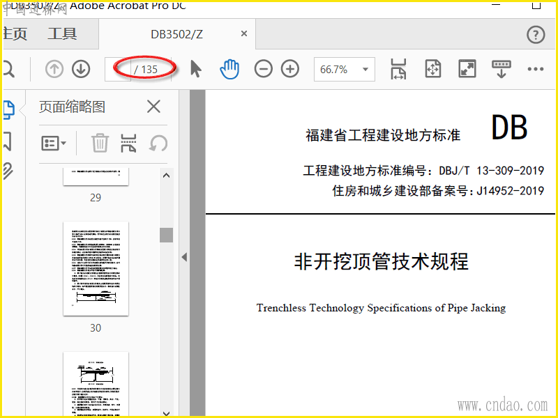Click the text DBJ/T 13-309-2019
The image size is (558, 418).
click(x=491, y=171)
